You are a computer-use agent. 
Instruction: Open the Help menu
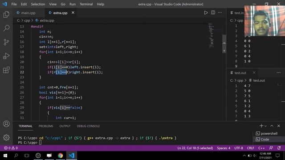click(x=100, y=4)
